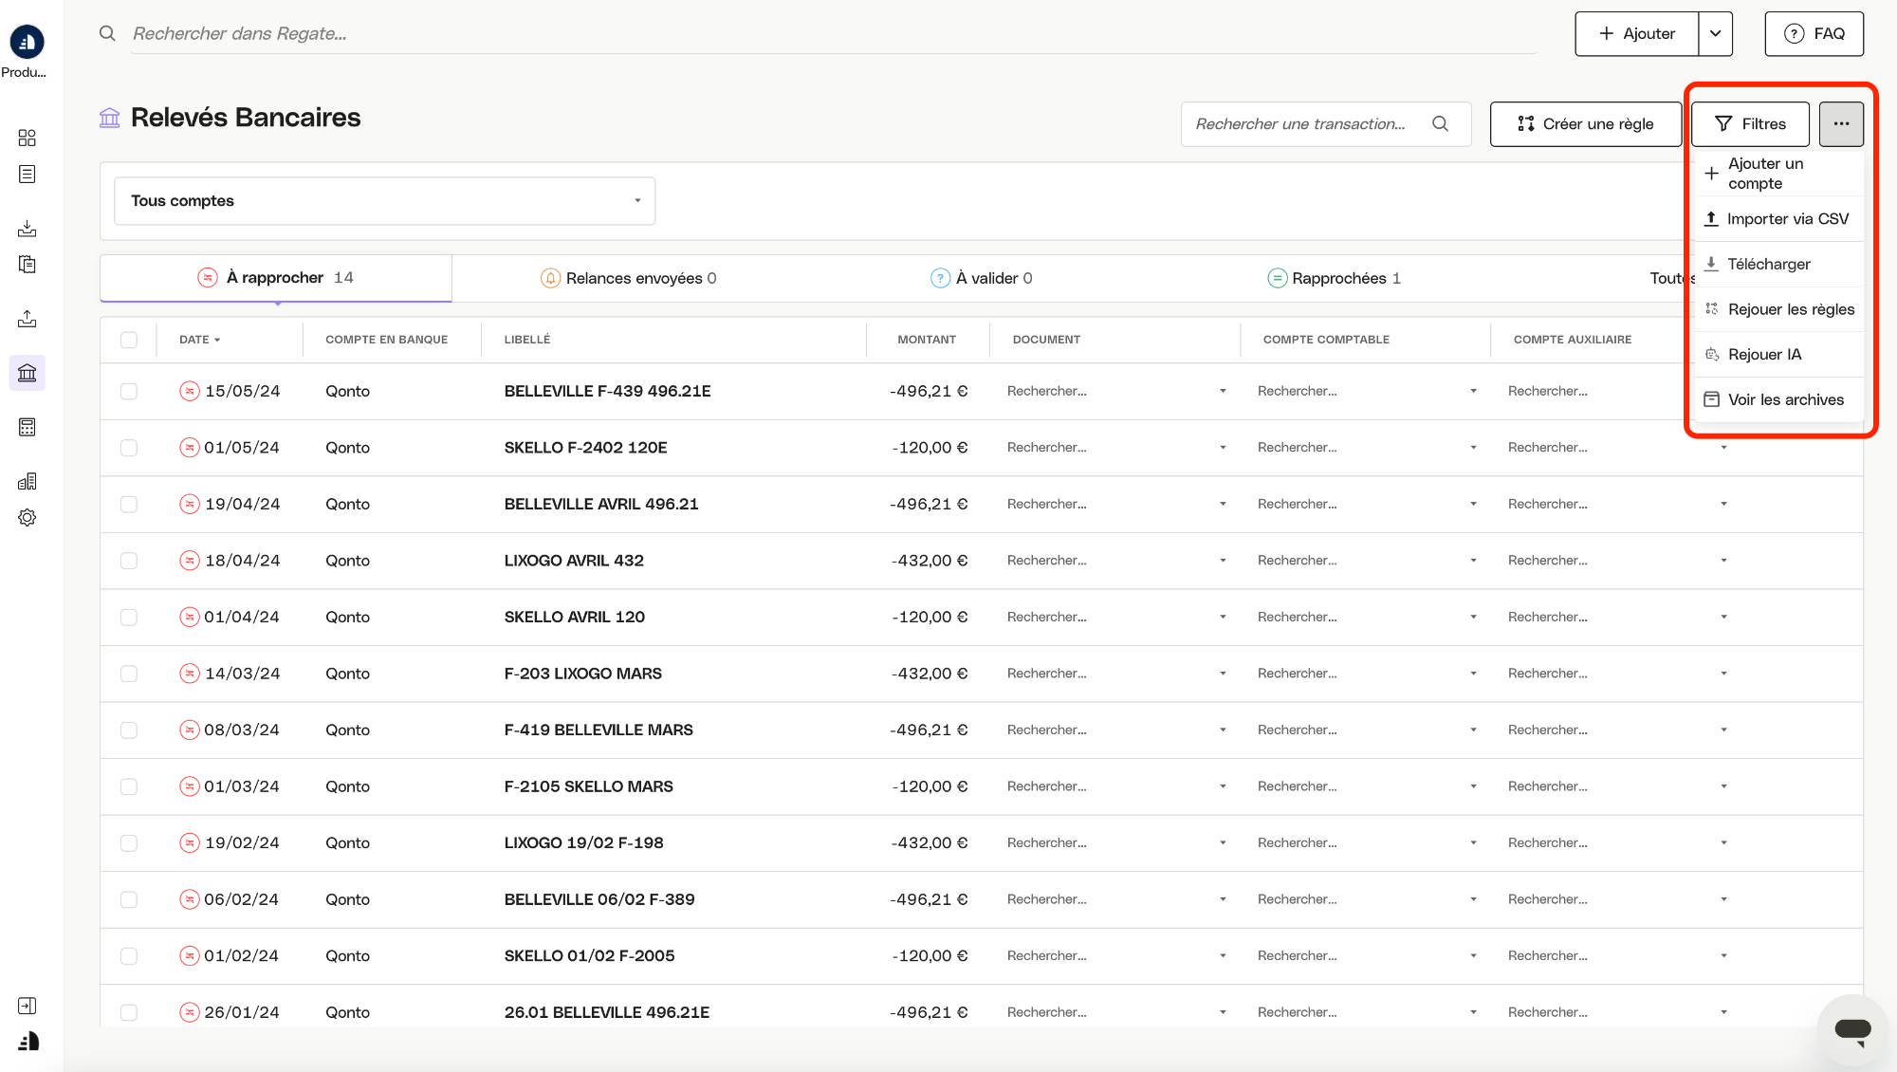Open the settings gear in sidebar
1897x1072 pixels.
pyautogui.click(x=27, y=517)
